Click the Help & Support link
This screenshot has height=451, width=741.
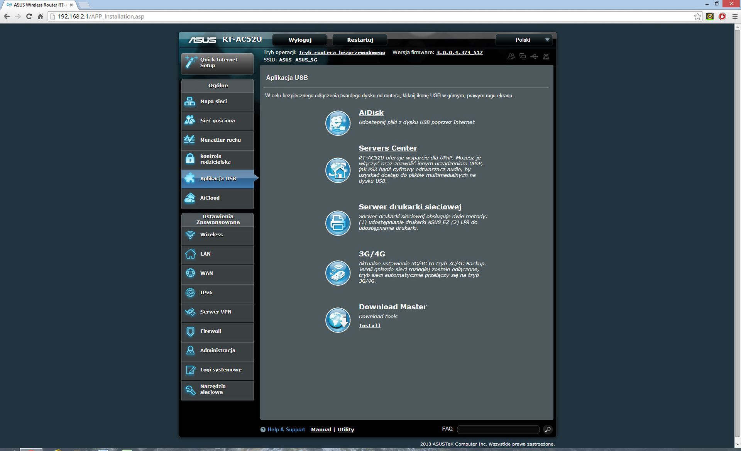click(x=286, y=429)
